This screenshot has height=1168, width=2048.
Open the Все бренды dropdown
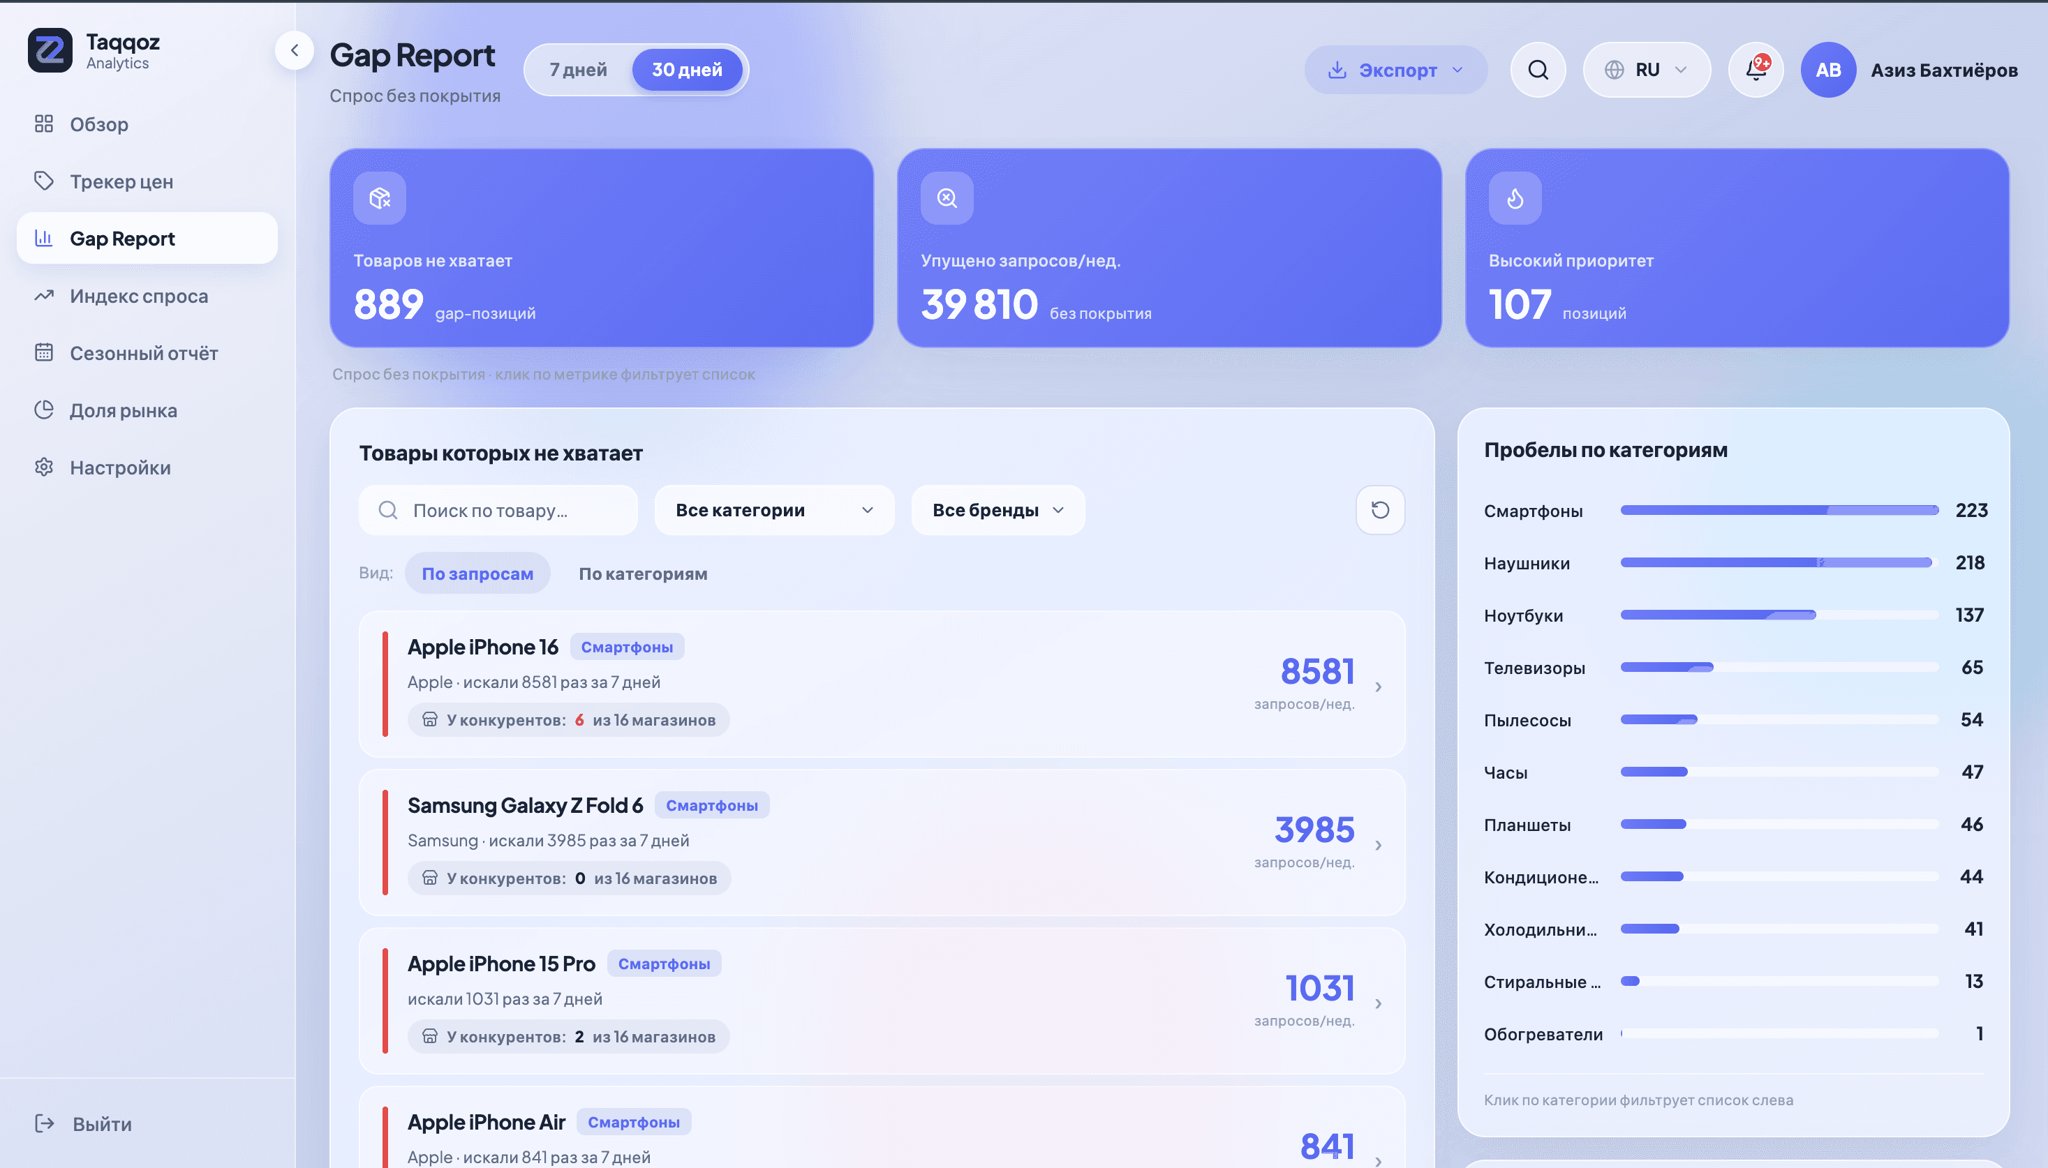pos(997,510)
